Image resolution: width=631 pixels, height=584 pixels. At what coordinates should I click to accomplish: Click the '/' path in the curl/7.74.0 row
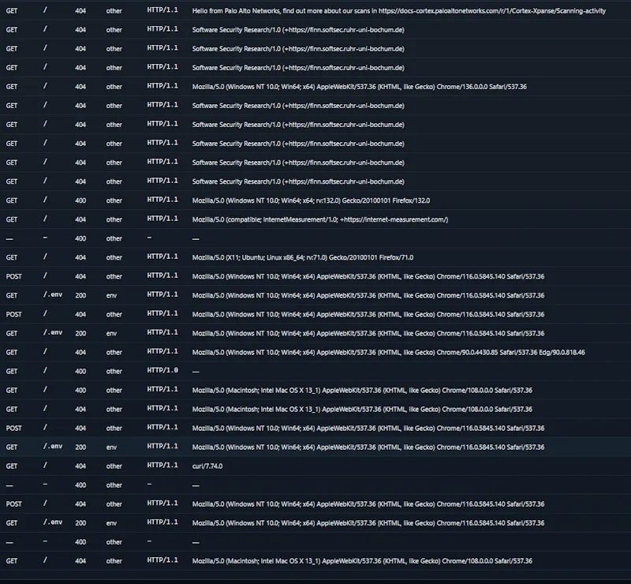point(45,465)
